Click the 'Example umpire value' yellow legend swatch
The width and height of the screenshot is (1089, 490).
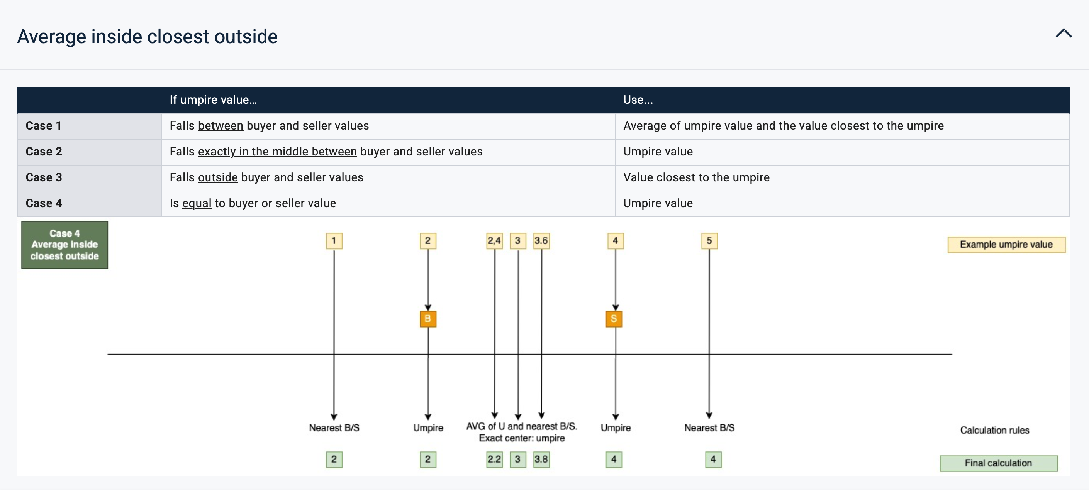click(1006, 245)
